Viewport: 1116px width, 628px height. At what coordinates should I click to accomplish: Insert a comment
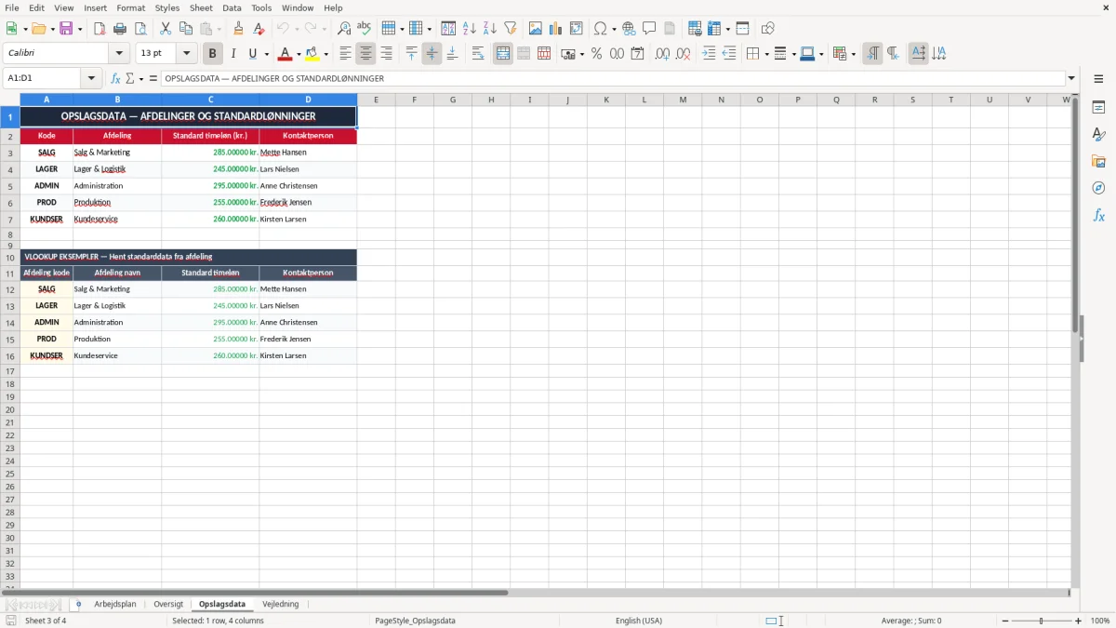coord(650,29)
